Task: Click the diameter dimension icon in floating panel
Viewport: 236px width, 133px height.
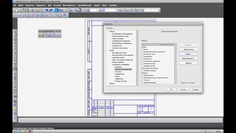Action: 50,35
